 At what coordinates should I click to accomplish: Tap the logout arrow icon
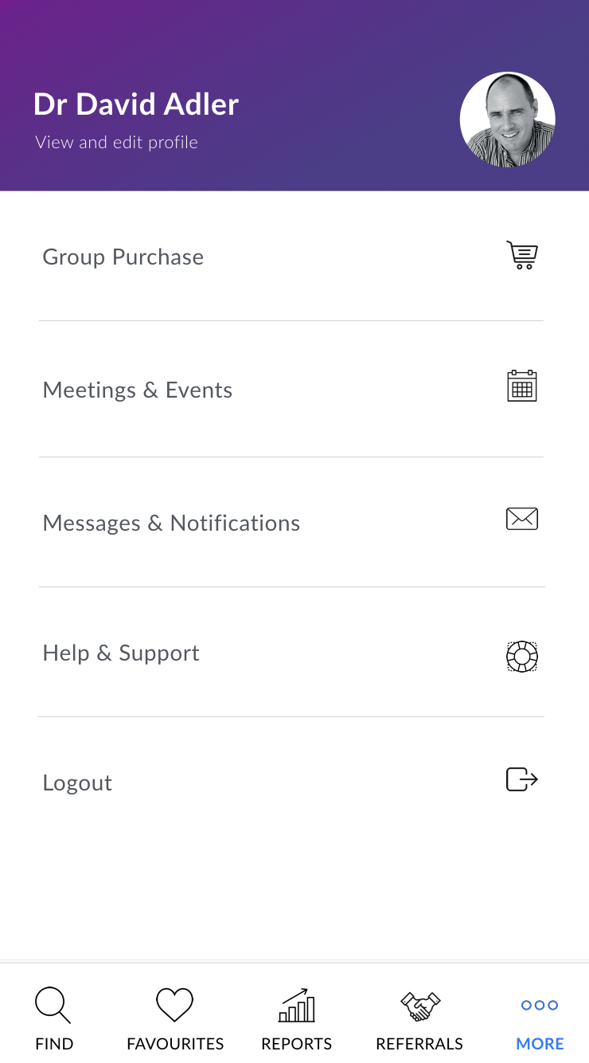[x=522, y=779]
